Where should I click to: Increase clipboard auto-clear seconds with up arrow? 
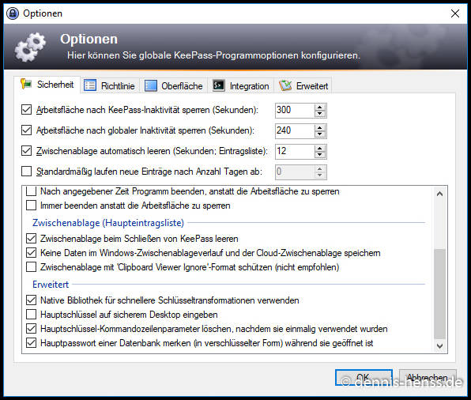coord(319,148)
